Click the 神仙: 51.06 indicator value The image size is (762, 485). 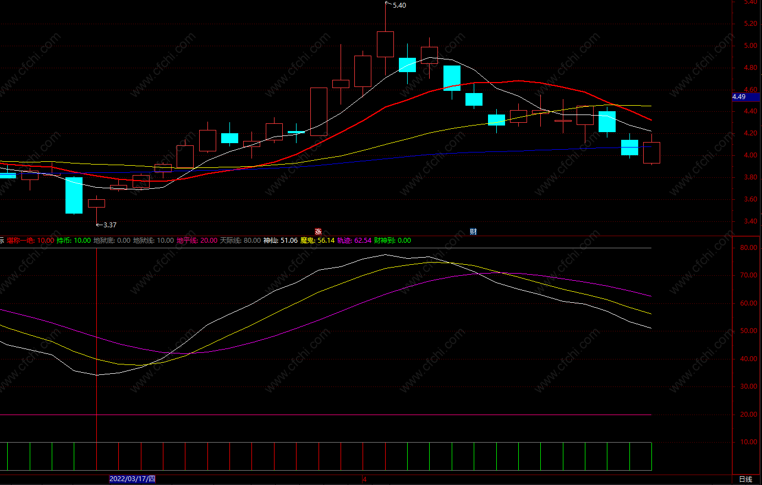coord(281,241)
